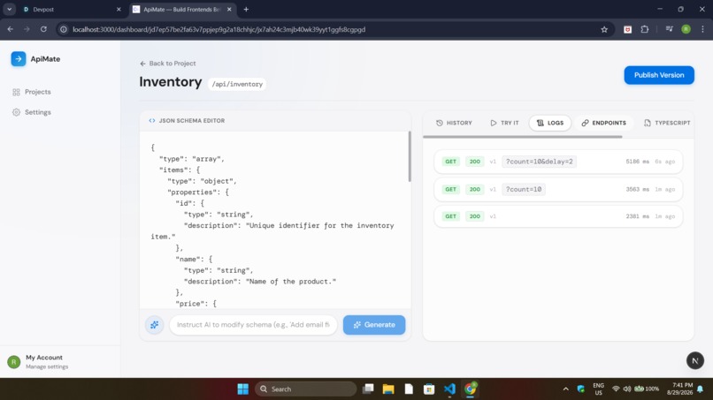Click the ApiMate logo icon

(x=19, y=59)
